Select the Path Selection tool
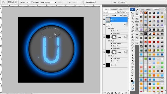The height and width of the screenshot is (94, 167). (x=132, y=61)
